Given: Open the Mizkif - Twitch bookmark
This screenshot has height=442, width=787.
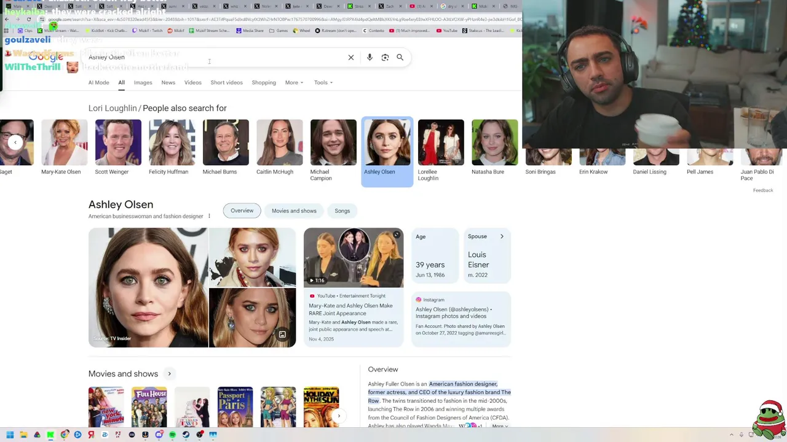Looking at the screenshot, I should [149, 31].
